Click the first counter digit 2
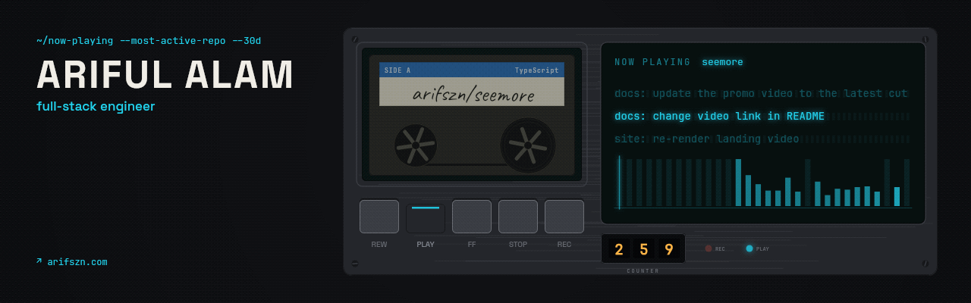Viewport: 971px width, 303px height. coord(619,249)
